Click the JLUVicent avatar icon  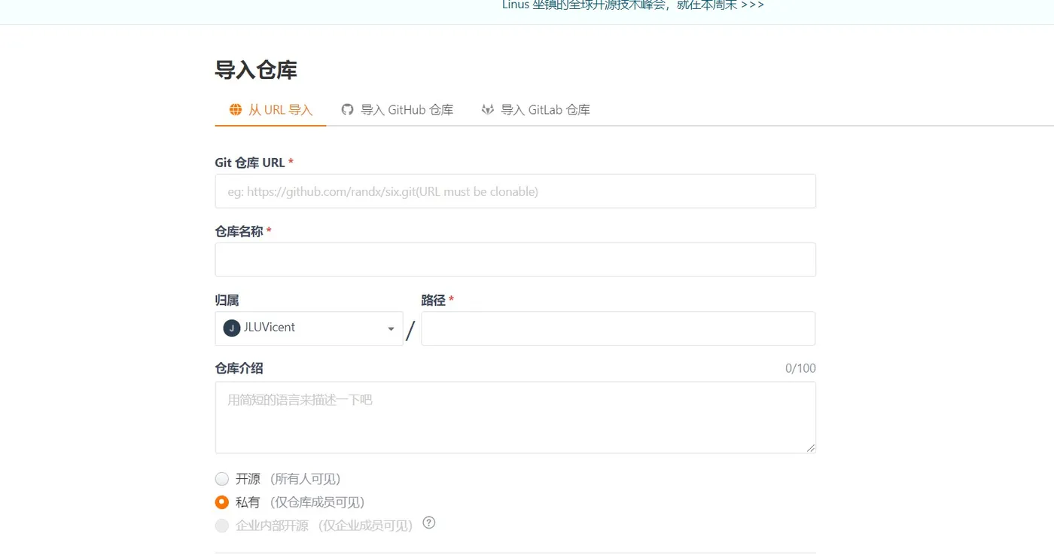(x=232, y=328)
